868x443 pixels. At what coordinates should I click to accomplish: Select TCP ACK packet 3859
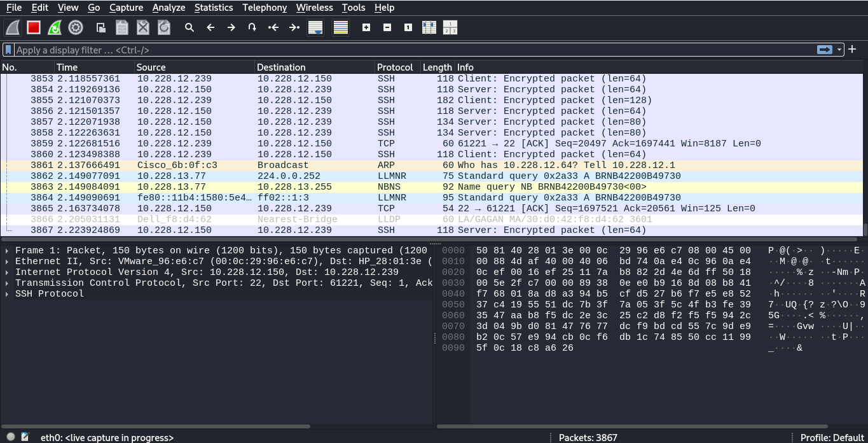coord(431,143)
